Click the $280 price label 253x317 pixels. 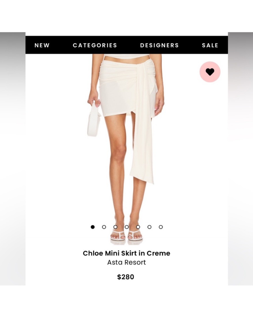125,277
